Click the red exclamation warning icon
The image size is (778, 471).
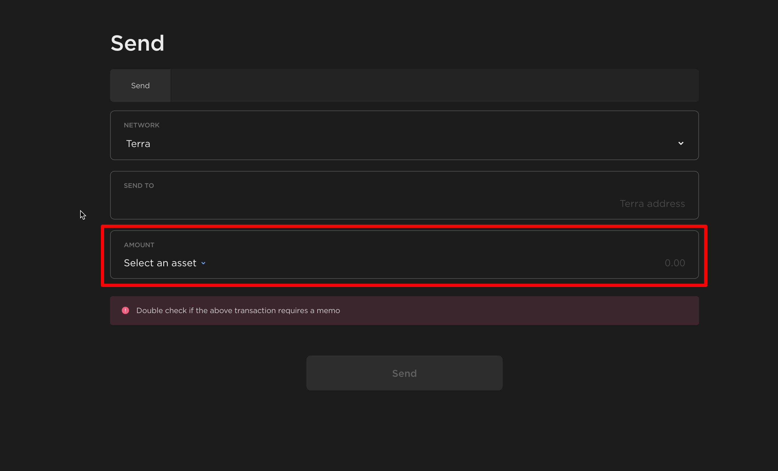click(x=125, y=311)
